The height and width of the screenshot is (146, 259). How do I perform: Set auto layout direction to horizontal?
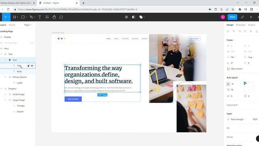pos(233,84)
